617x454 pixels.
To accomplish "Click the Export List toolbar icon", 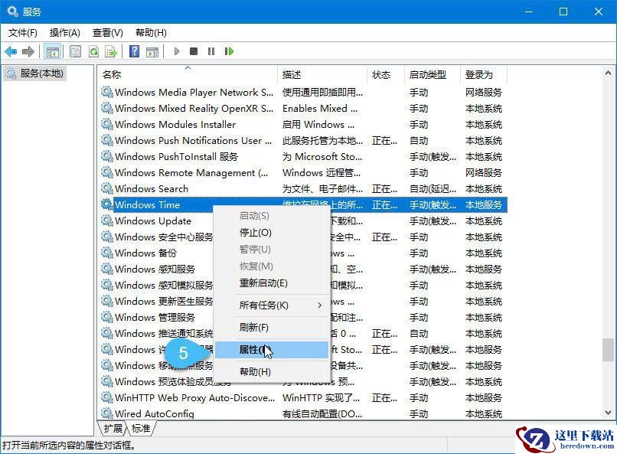I will coord(112,51).
